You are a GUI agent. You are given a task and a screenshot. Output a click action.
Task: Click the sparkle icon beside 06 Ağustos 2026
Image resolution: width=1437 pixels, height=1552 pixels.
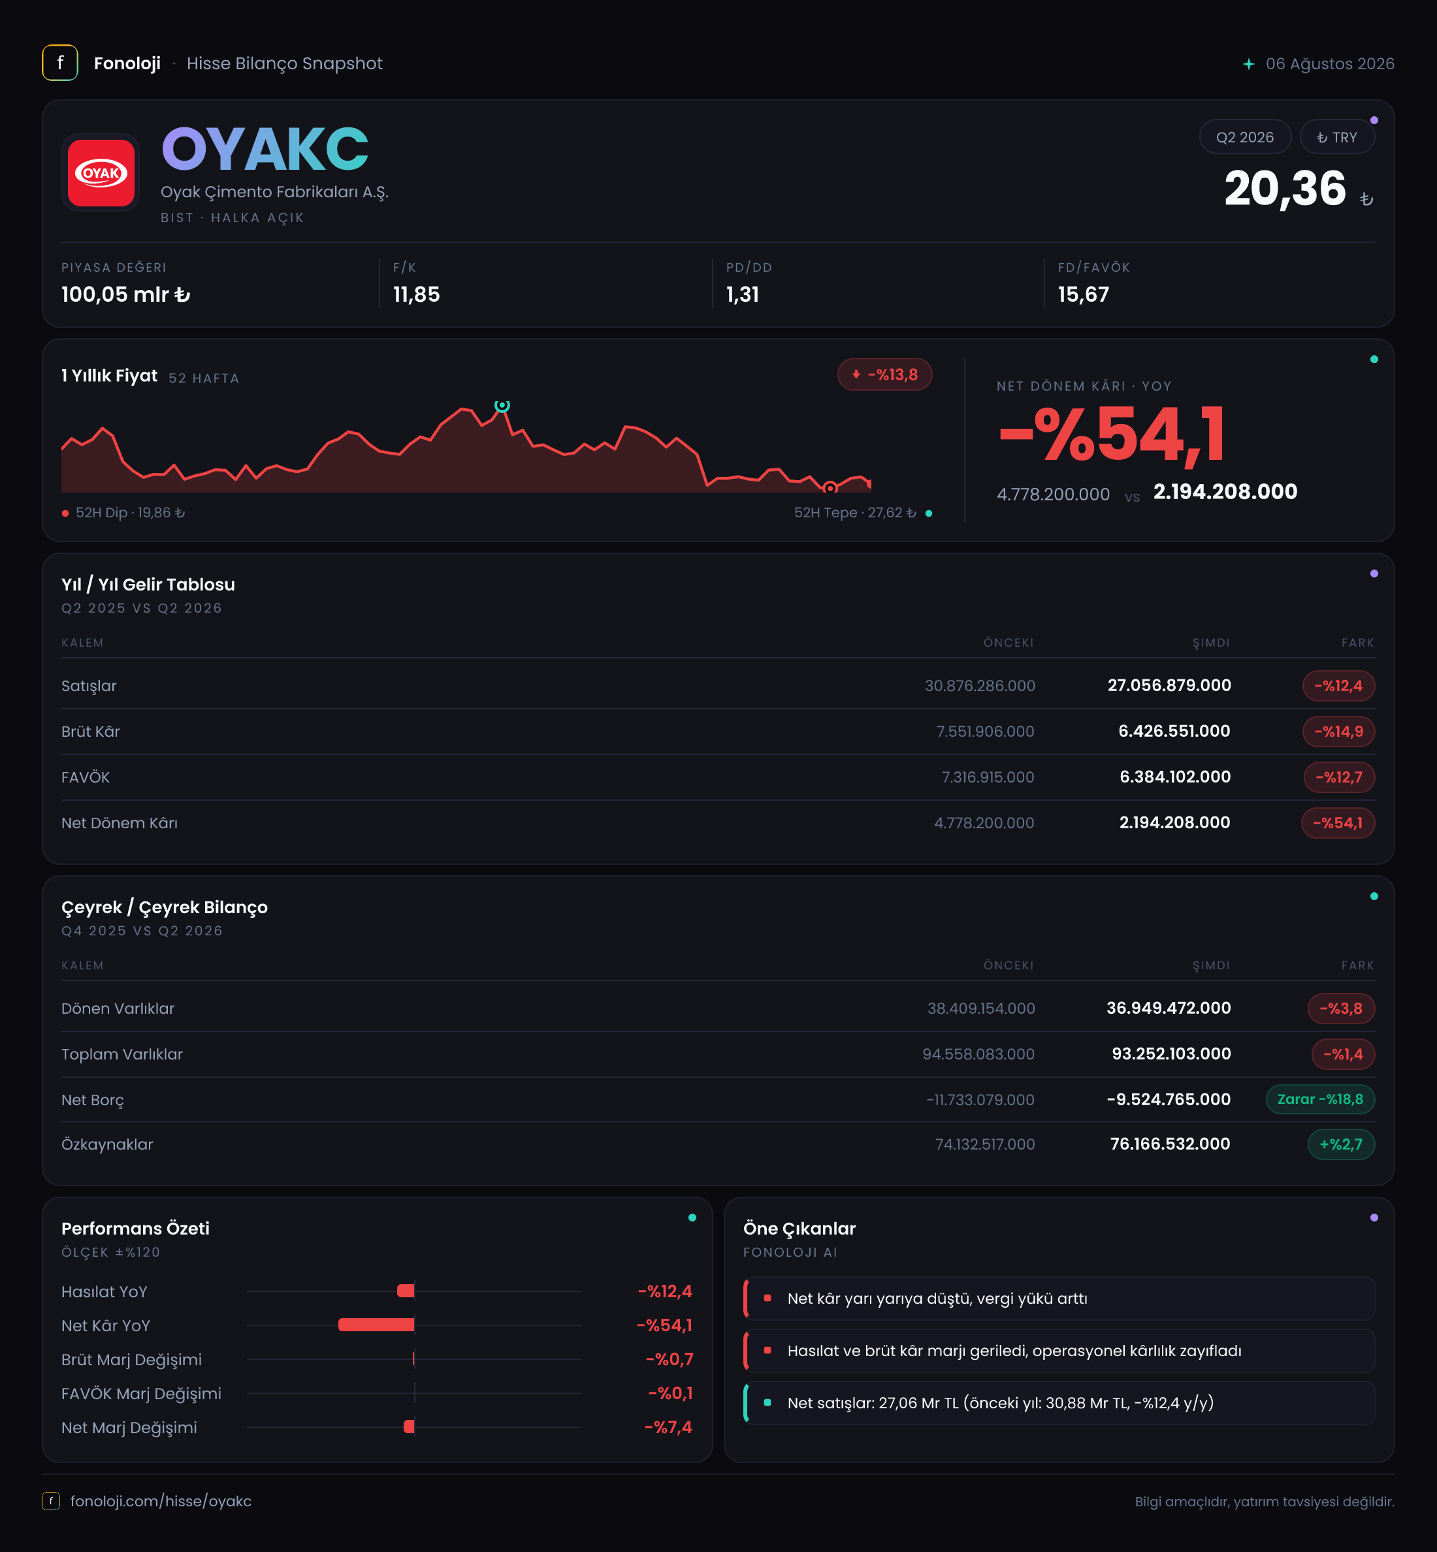1248,64
